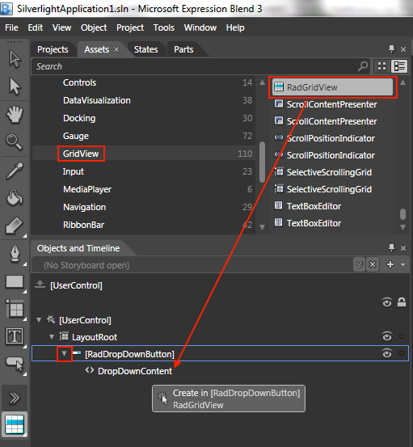Select the RadGridView asset
This screenshot has height=447, width=413.
click(x=333, y=87)
